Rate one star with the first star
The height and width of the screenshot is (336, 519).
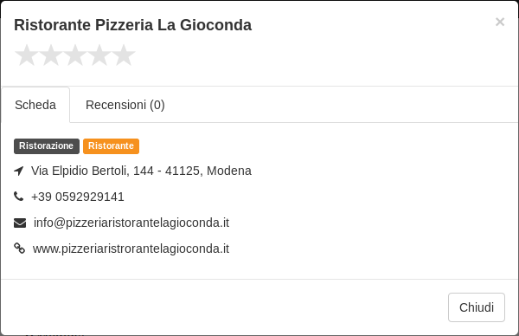[26, 55]
